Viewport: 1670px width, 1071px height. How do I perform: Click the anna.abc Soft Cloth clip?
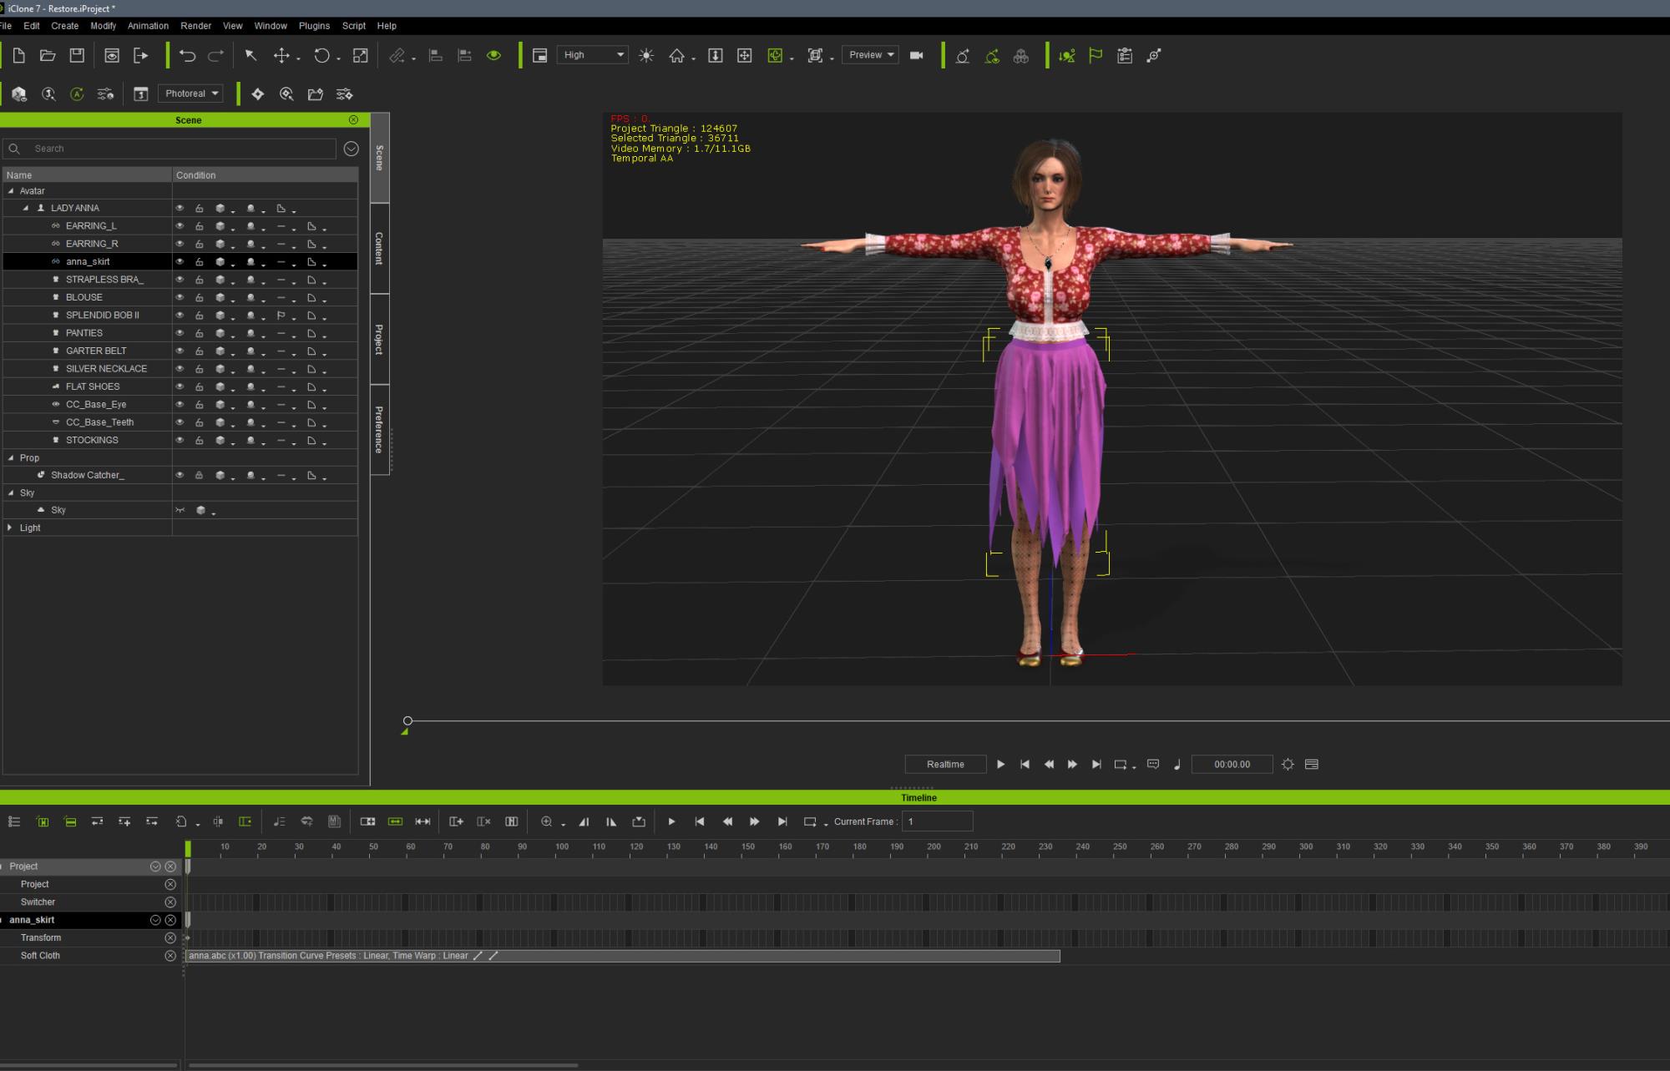click(x=623, y=956)
